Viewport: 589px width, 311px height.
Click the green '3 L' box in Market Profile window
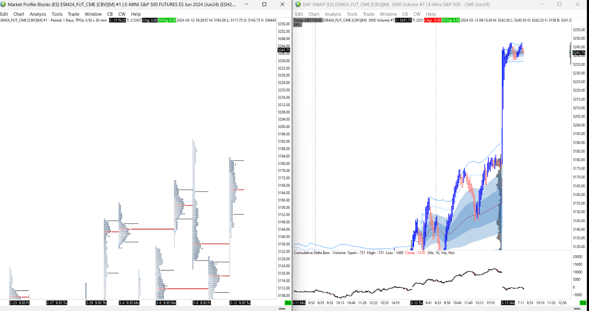[288, 303]
